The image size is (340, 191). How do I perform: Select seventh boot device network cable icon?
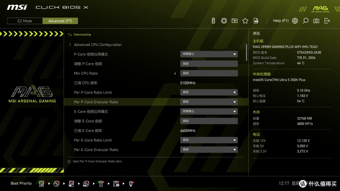131,184
